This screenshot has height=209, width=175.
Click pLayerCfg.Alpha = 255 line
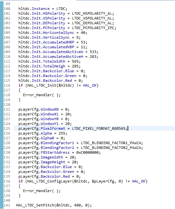pos(43,134)
